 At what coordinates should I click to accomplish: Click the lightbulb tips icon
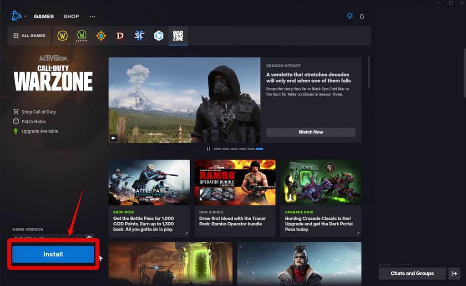click(350, 16)
